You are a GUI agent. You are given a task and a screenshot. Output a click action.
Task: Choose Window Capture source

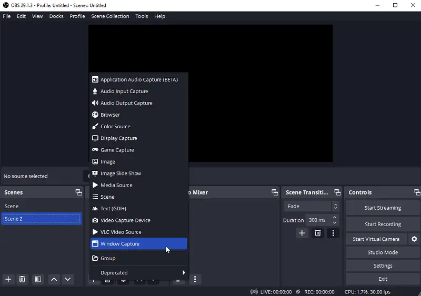coord(139,243)
